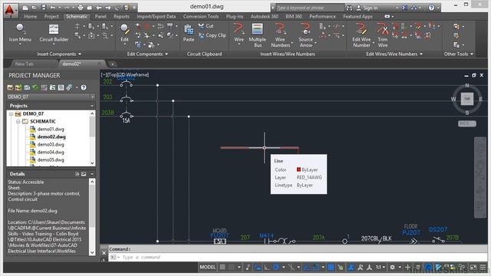Image resolution: width=491 pixels, height=276 pixels.
Task: Collapse the SCHEMATIC folder node
Action: (18, 121)
